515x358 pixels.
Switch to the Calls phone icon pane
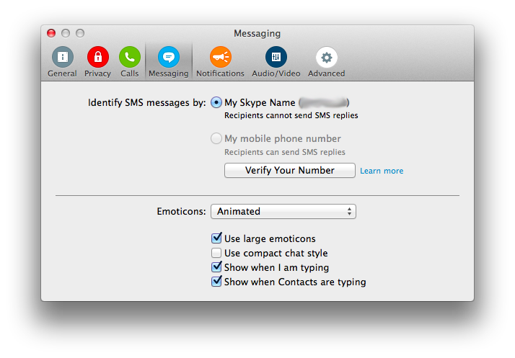pyautogui.click(x=130, y=62)
